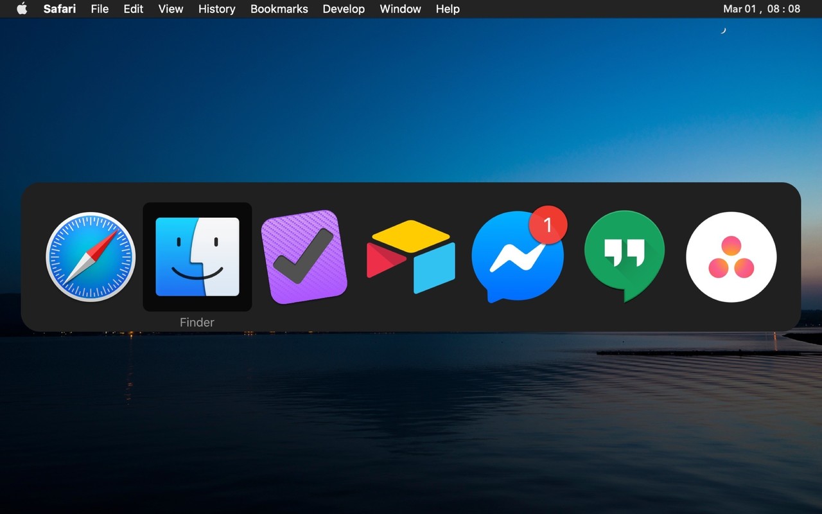This screenshot has width=822, height=514.
Task: Open OmniFocus purple checkmark app
Action: (x=304, y=257)
